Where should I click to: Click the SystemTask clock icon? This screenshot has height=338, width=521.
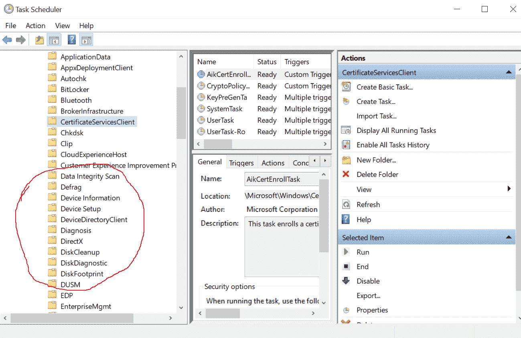click(x=201, y=109)
